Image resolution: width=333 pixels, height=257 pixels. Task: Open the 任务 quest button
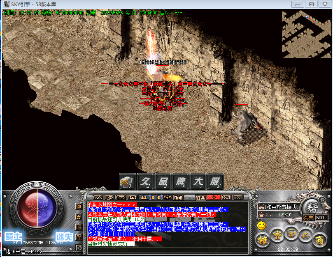click(x=201, y=197)
